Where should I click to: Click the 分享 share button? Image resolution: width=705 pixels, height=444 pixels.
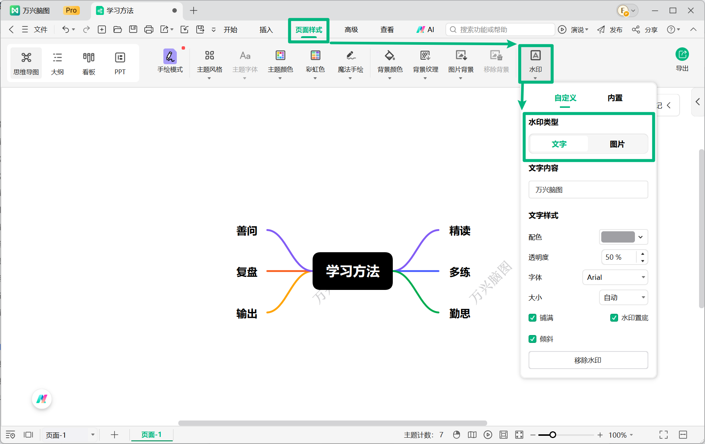tap(645, 29)
